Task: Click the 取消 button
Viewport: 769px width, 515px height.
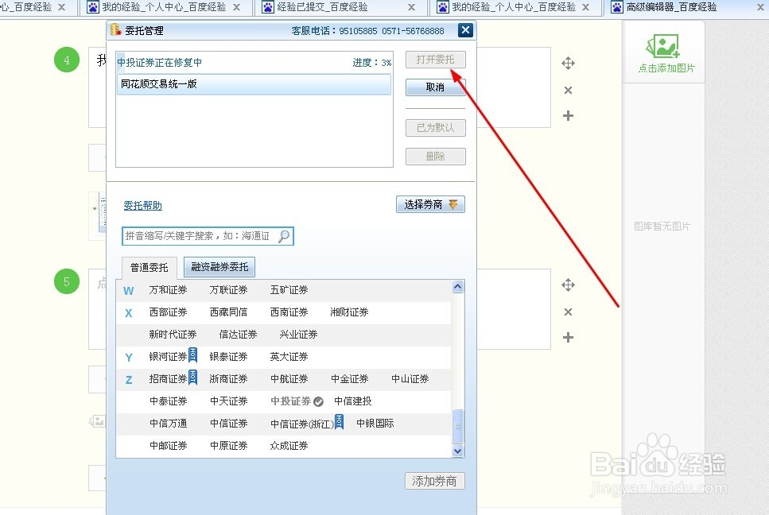Action: pos(435,87)
